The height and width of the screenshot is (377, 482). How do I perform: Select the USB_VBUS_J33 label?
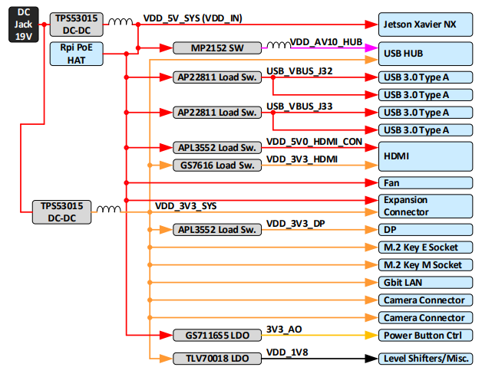(x=299, y=107)
